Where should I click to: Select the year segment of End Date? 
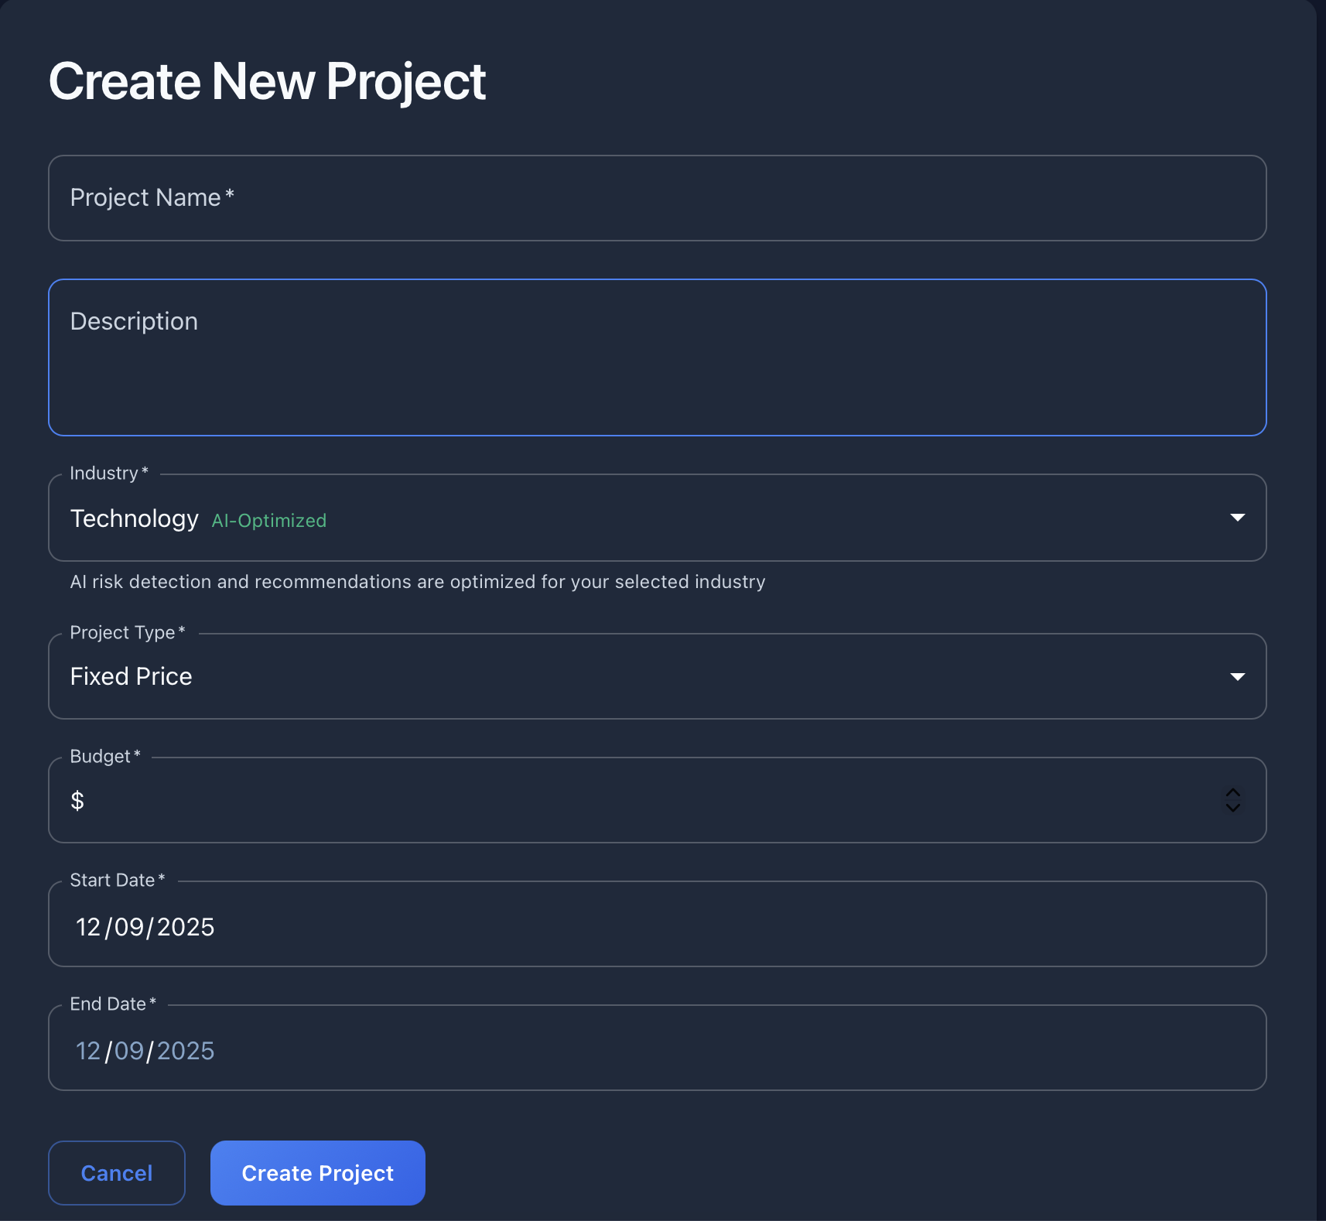point(186,1050)
